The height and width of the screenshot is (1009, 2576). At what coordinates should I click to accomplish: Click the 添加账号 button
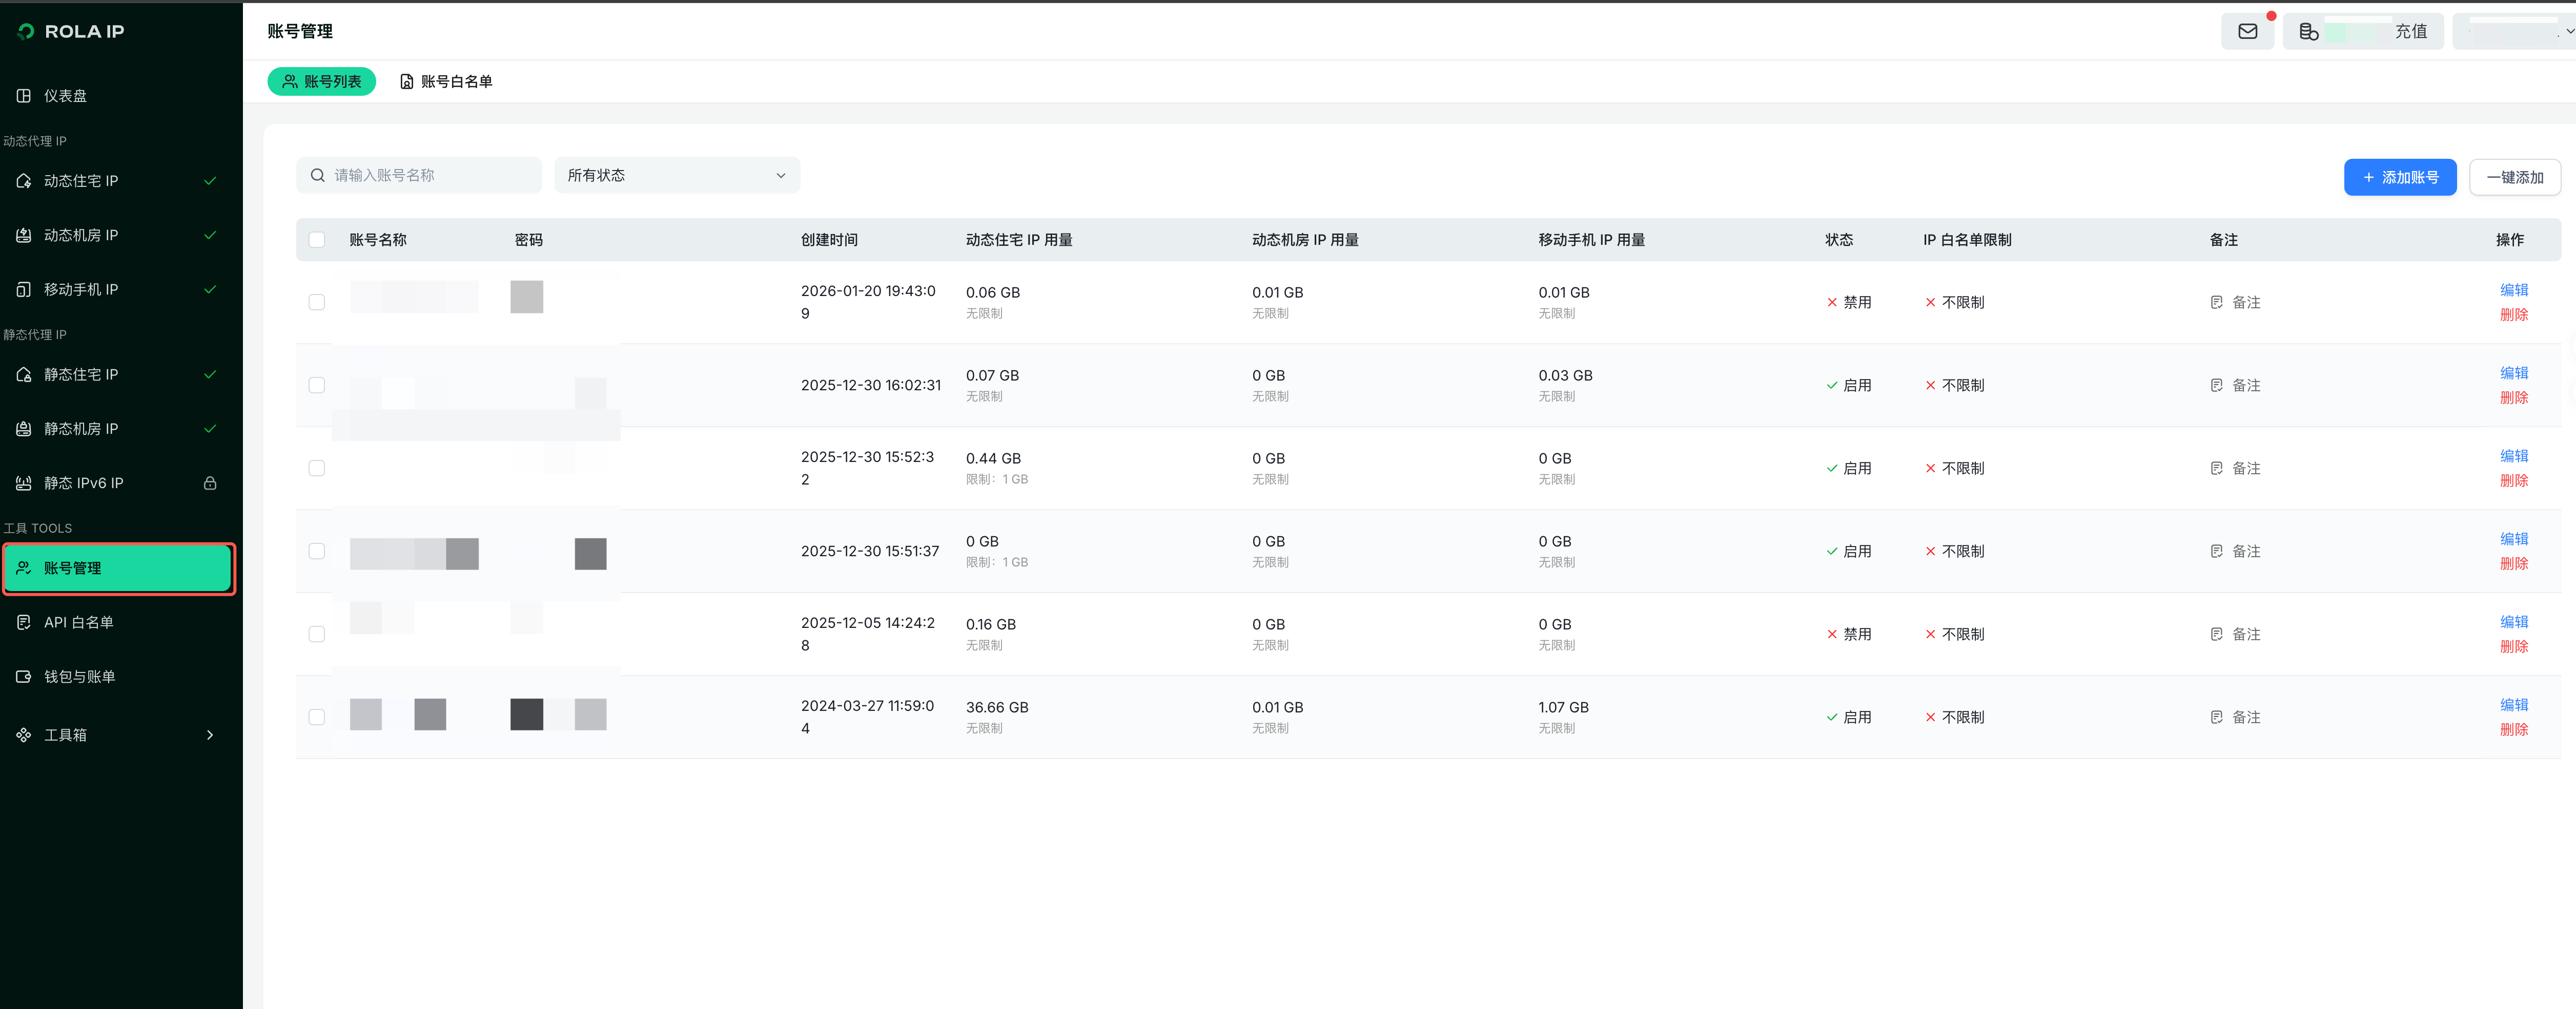[x=2399, y=178]
